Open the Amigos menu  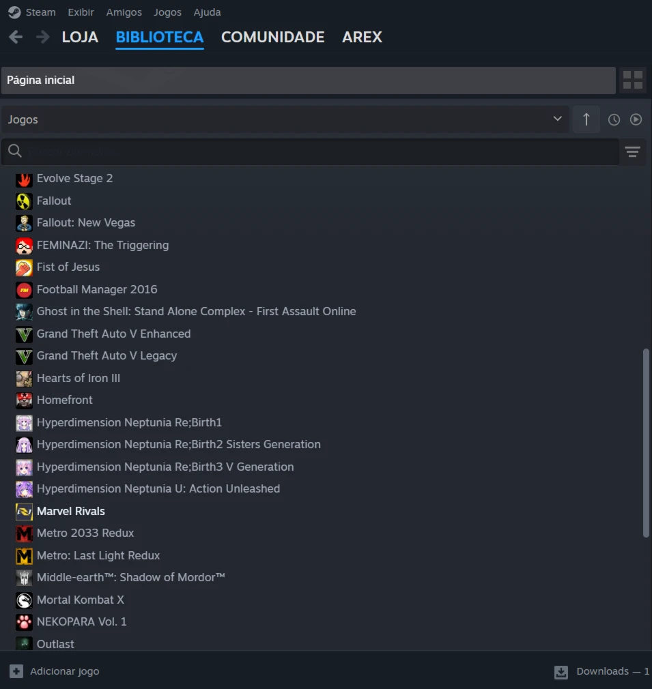(124, 12)
